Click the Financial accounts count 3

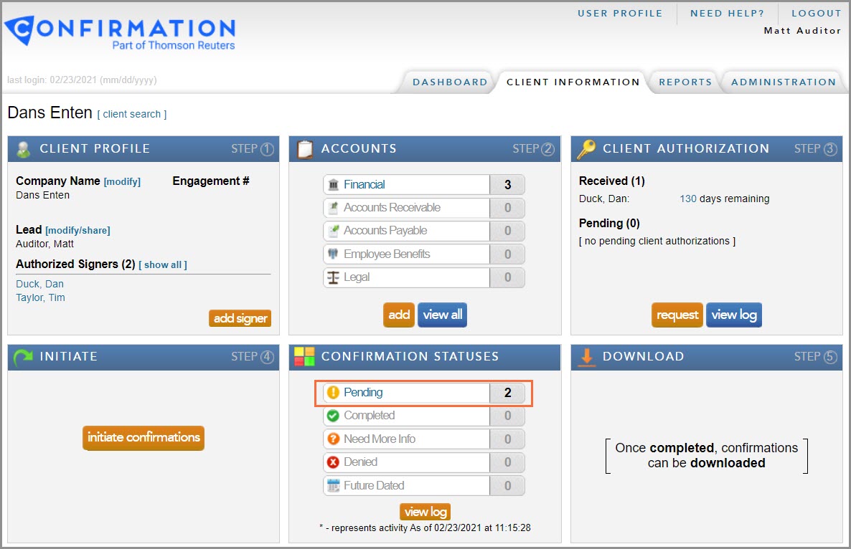pyautogui.click(x=507, y=185)
